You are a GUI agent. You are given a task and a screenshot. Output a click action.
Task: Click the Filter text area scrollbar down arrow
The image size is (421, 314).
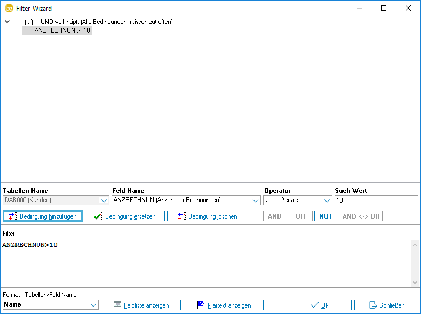[415, 283]
